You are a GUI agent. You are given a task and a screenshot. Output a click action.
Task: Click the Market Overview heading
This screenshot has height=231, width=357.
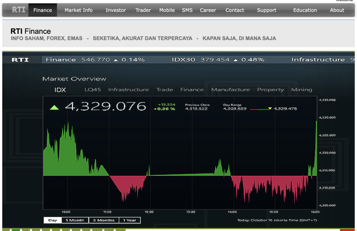74,79
